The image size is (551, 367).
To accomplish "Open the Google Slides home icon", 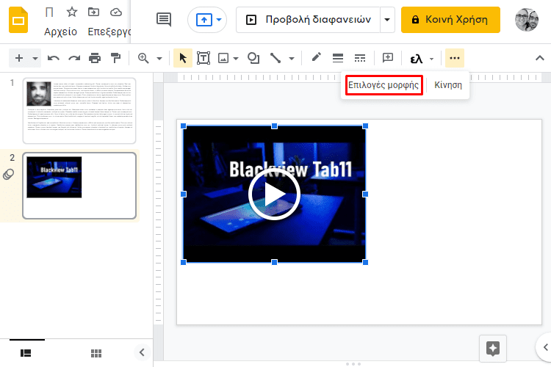I will pyautogui.click(x=18, y=21).
